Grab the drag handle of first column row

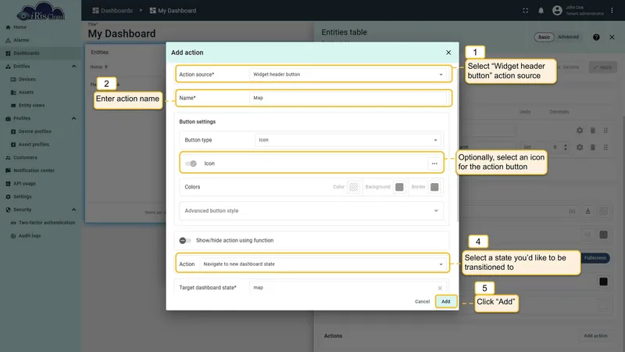pyautogui.click(x=606, y=131)
